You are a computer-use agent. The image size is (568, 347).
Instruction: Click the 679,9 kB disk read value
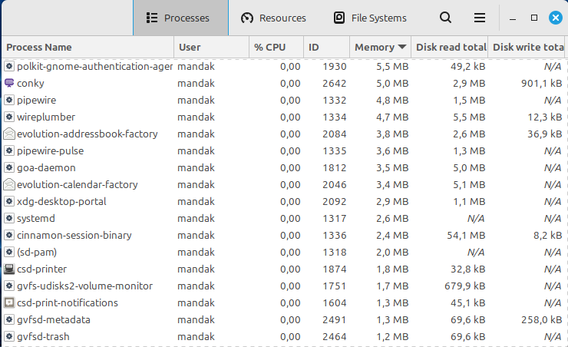464,286
